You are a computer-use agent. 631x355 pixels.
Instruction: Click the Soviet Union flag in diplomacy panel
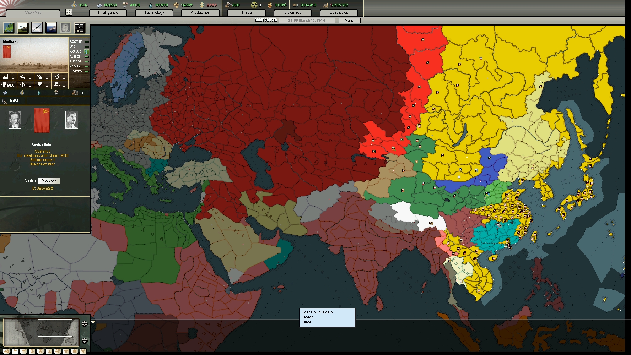(42, 120)
